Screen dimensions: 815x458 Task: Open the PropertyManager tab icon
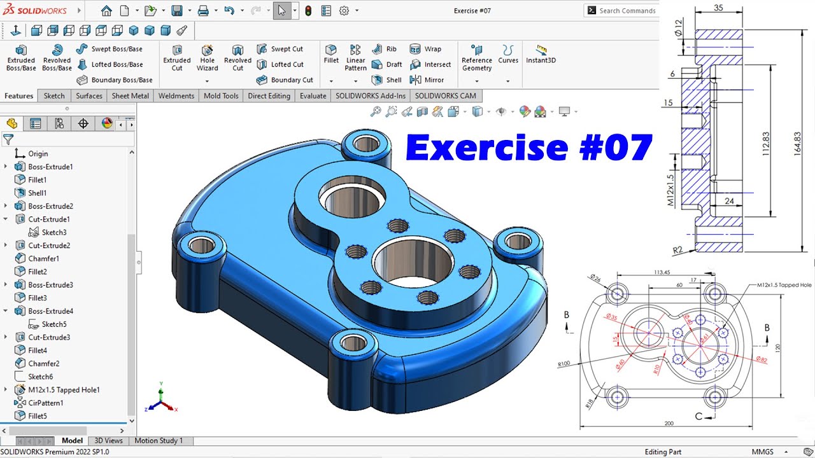pos(35,123)
